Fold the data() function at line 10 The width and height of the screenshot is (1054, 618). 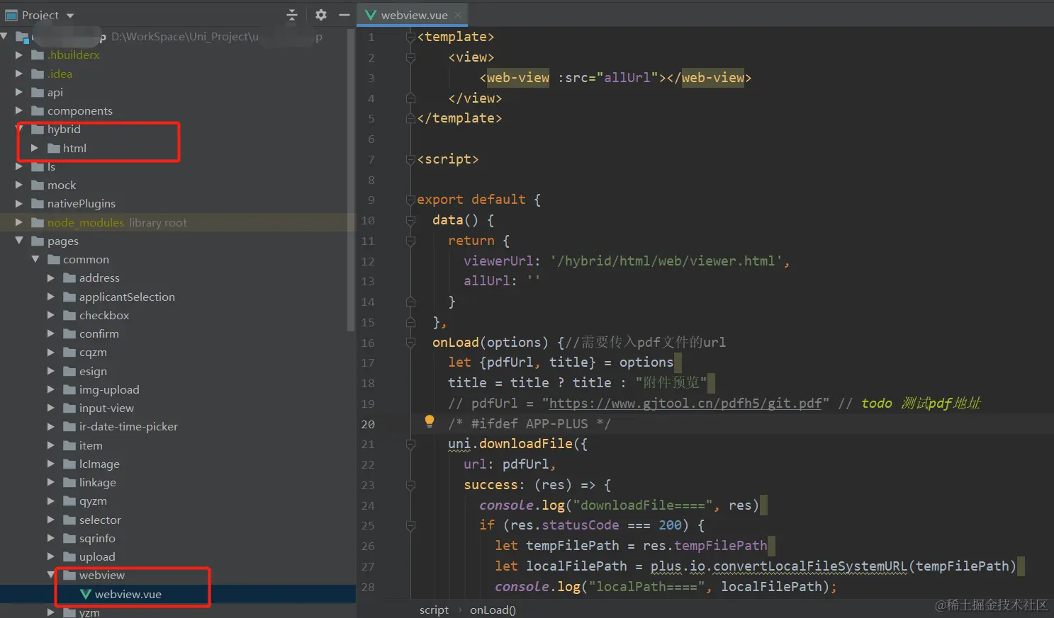click(410, 220)
